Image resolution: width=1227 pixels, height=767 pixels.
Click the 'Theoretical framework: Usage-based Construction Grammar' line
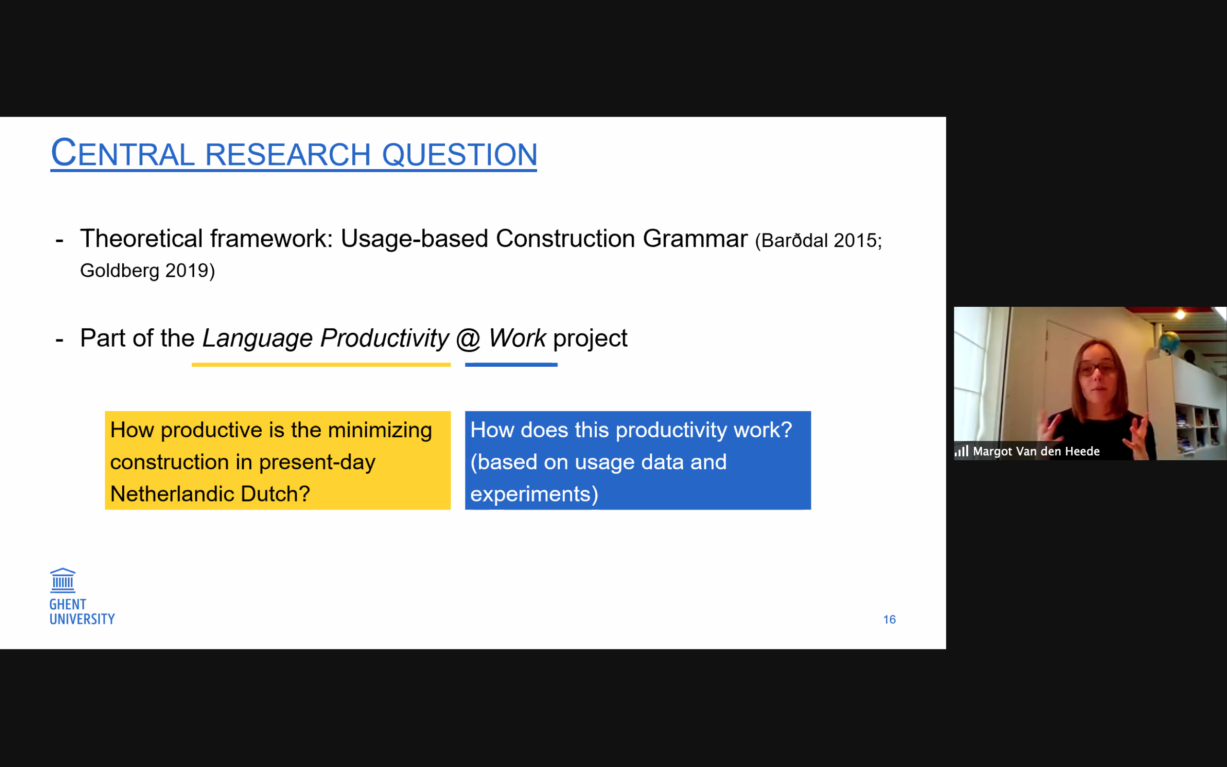pyautogui.click(x=414, y=238)
